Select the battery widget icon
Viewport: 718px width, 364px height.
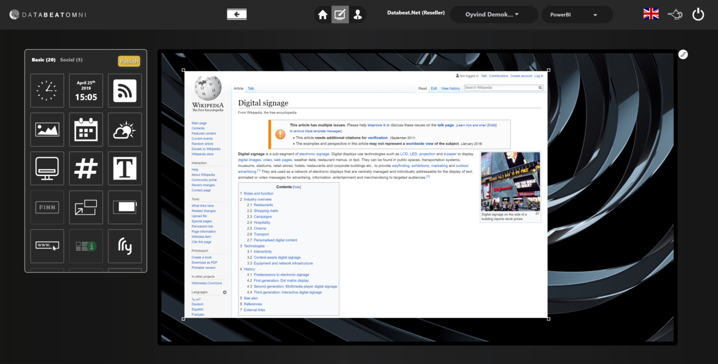coord(124,207)
